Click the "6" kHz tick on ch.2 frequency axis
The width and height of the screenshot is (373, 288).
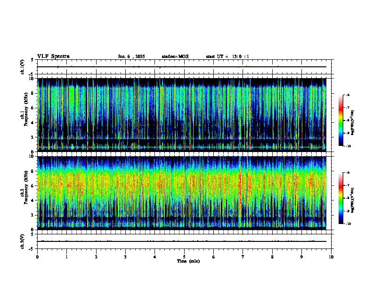coord(33,186)
